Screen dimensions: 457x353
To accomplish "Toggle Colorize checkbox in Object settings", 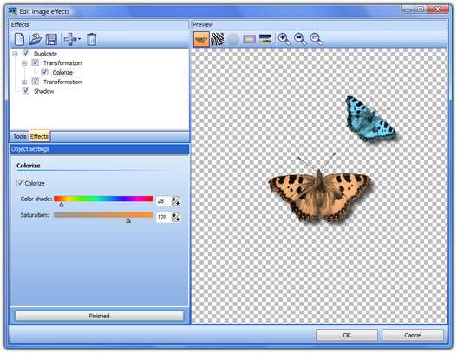I will [20, 183].
